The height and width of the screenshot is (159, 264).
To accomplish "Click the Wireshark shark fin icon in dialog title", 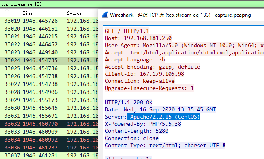I will [x=105, y=15].
